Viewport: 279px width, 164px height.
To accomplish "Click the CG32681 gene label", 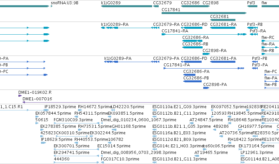I will click(x=219, y=16).
